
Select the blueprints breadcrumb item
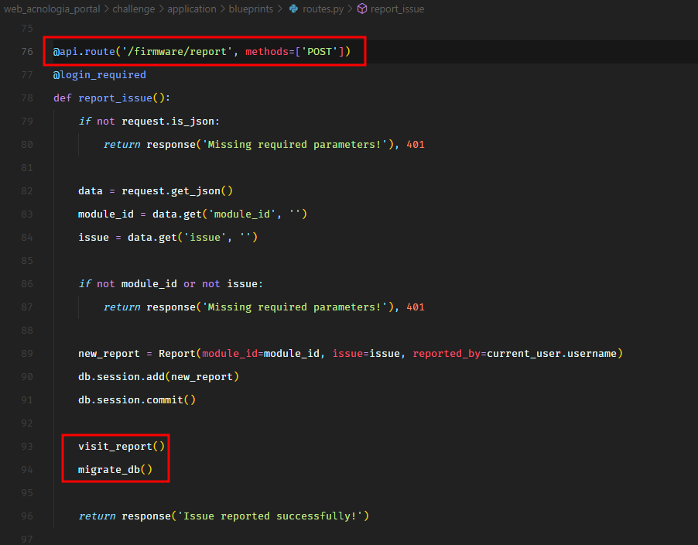251,9
